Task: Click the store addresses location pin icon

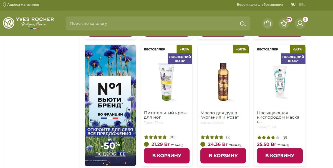Action: point(4,4)
